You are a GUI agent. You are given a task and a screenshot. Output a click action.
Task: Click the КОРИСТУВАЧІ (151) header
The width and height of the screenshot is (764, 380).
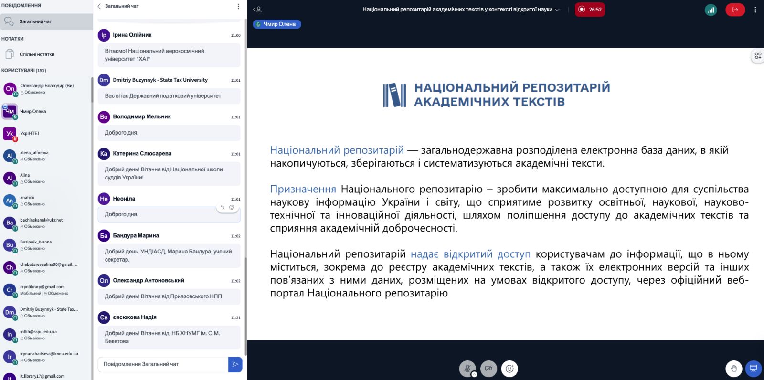click(x=24, y=70)
